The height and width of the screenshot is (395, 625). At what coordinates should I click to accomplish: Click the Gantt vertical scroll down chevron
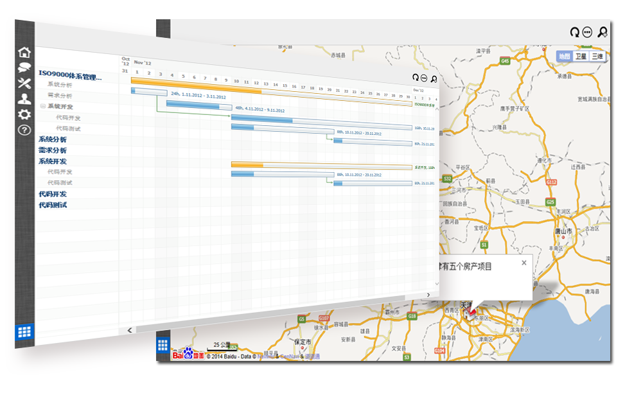437,284
